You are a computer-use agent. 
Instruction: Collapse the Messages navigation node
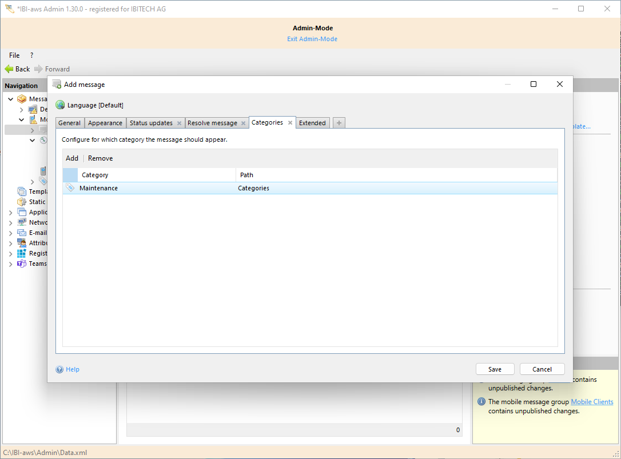[x=10, y=98]
